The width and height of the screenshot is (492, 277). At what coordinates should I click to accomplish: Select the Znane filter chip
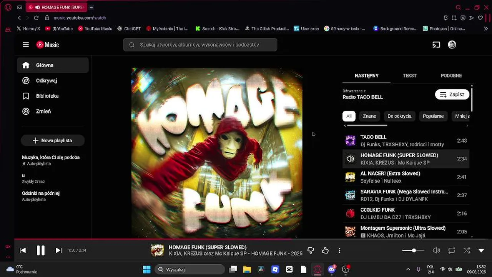coord(369,116)
